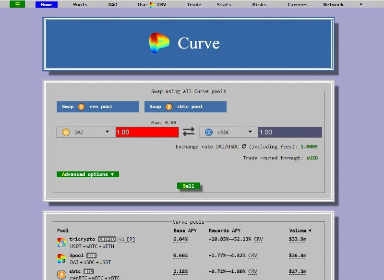The height and width of the screenshot is (280, 384).
Task: Click the CRV label in sbtc rewards
Action: coord(252,271)
